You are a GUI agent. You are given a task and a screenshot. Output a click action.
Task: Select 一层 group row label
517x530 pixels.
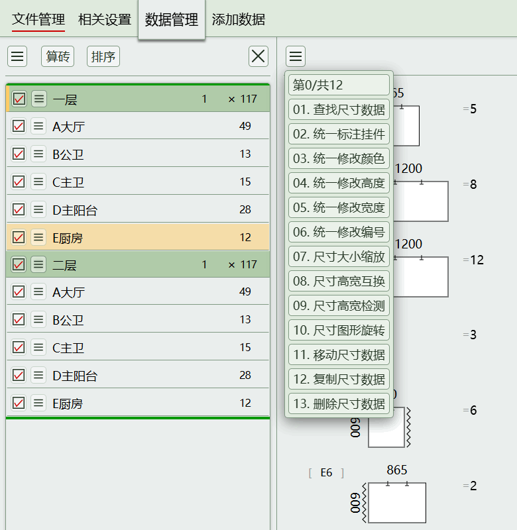65,99
